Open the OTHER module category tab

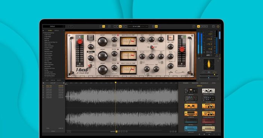tap(213, 83)
